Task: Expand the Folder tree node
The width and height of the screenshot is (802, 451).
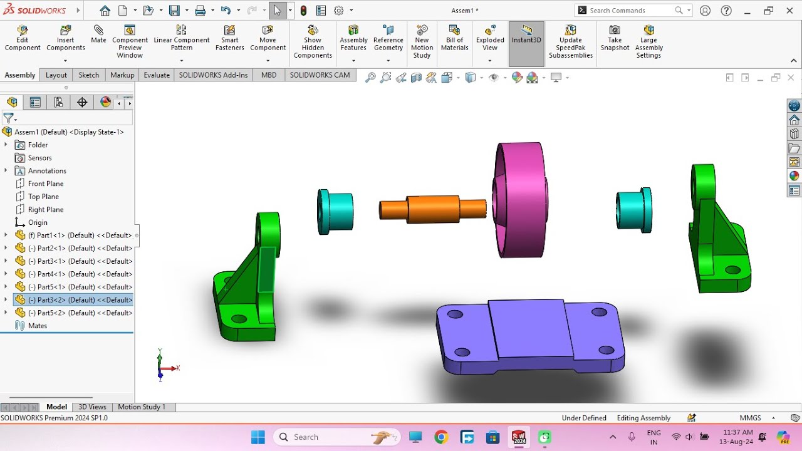Action: coord(6,145)
